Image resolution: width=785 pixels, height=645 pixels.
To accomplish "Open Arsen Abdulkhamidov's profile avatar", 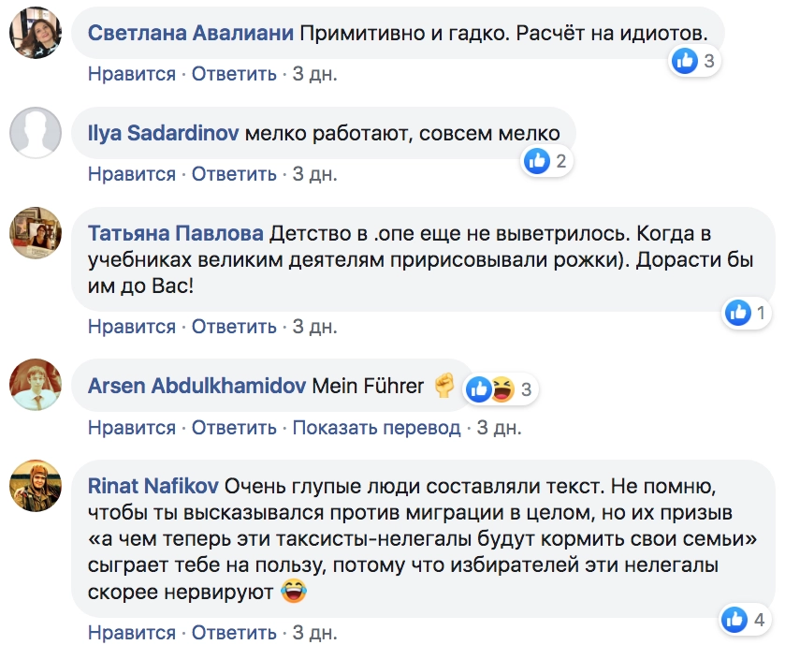I will click(x=35, y=386).
